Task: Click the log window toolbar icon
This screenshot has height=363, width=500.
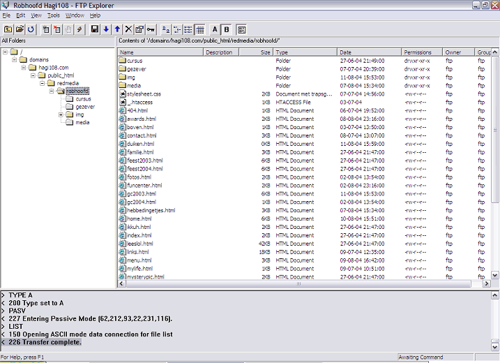Action: click(x=242, y=30)
